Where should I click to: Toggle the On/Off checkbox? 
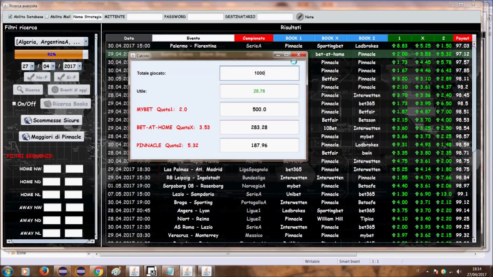[14, 103]
